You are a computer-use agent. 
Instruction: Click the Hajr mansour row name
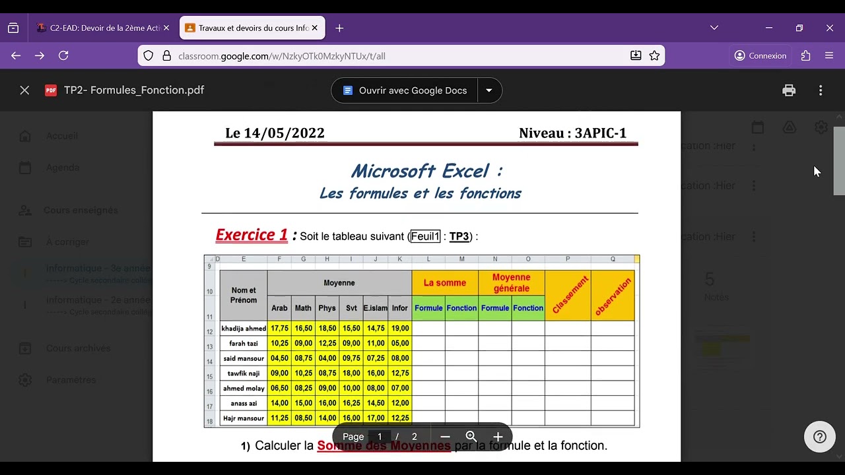click(x=244, y=418)
